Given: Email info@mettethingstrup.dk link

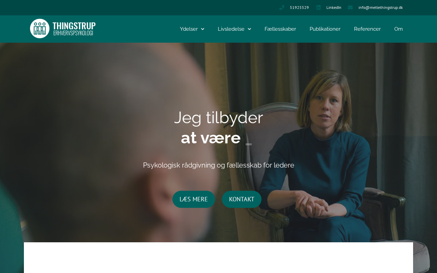Looking at the screenshot, I should click(x=381, y=8).
